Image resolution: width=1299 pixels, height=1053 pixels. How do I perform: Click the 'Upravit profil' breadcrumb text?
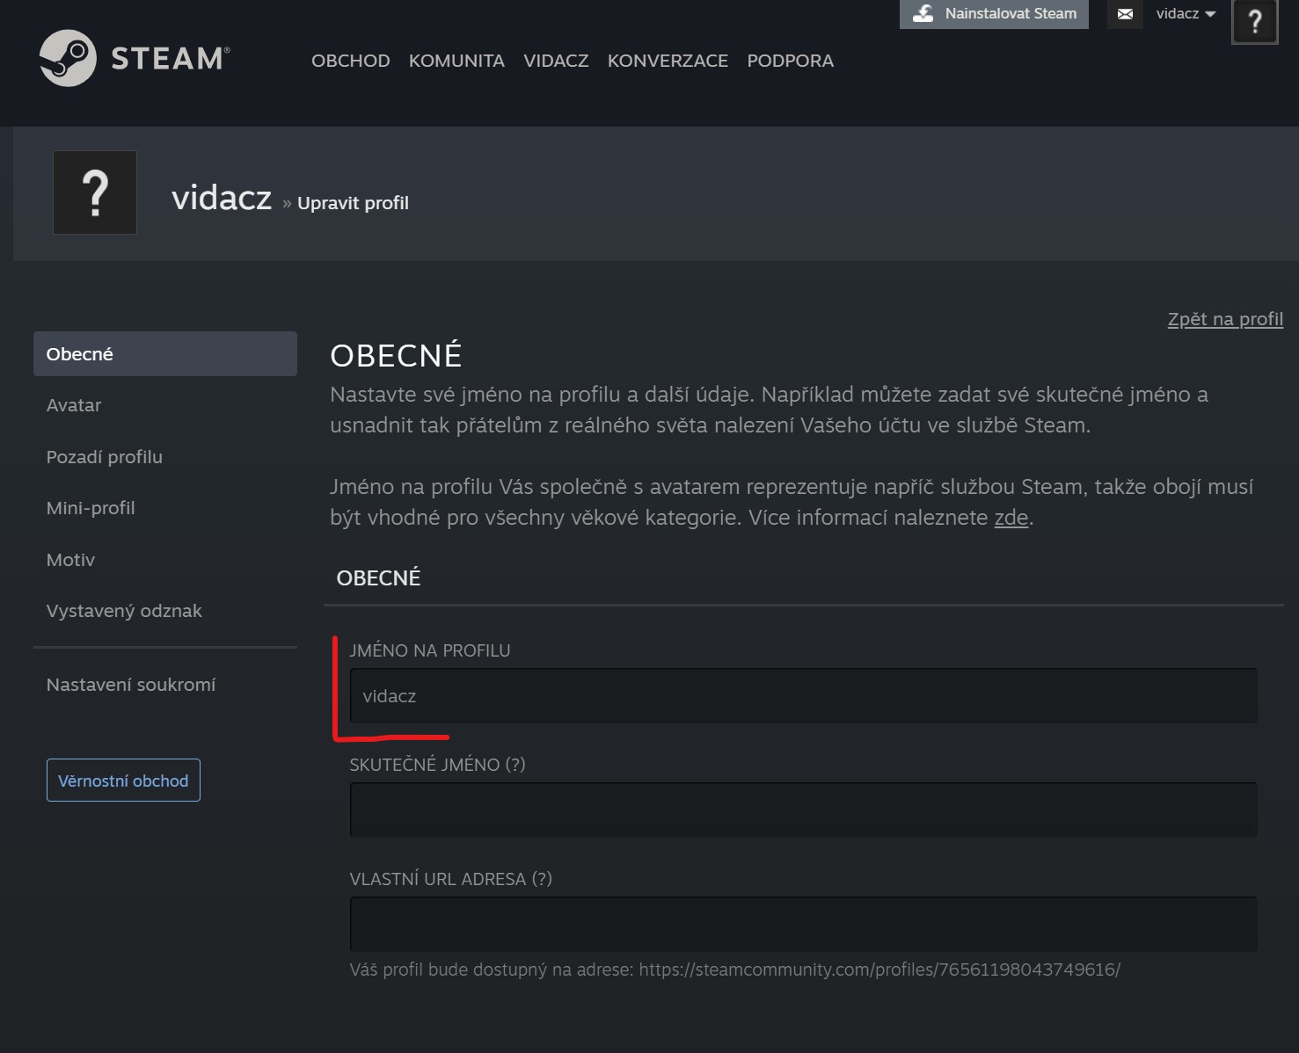pyautogui.click(x=353, y=203)
